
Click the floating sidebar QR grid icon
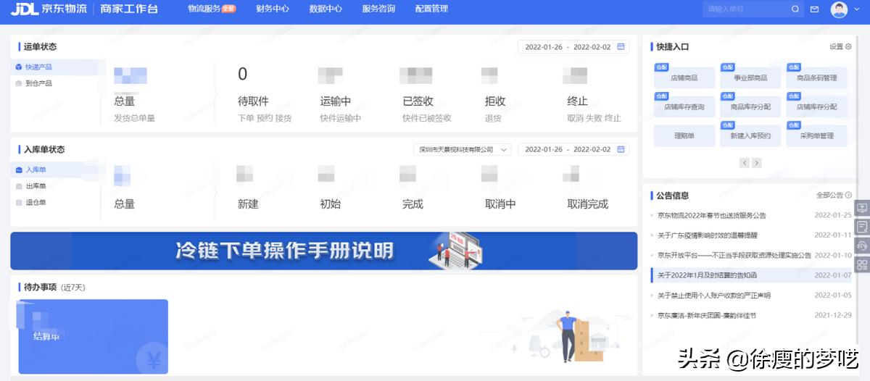[x=862, y=264]
